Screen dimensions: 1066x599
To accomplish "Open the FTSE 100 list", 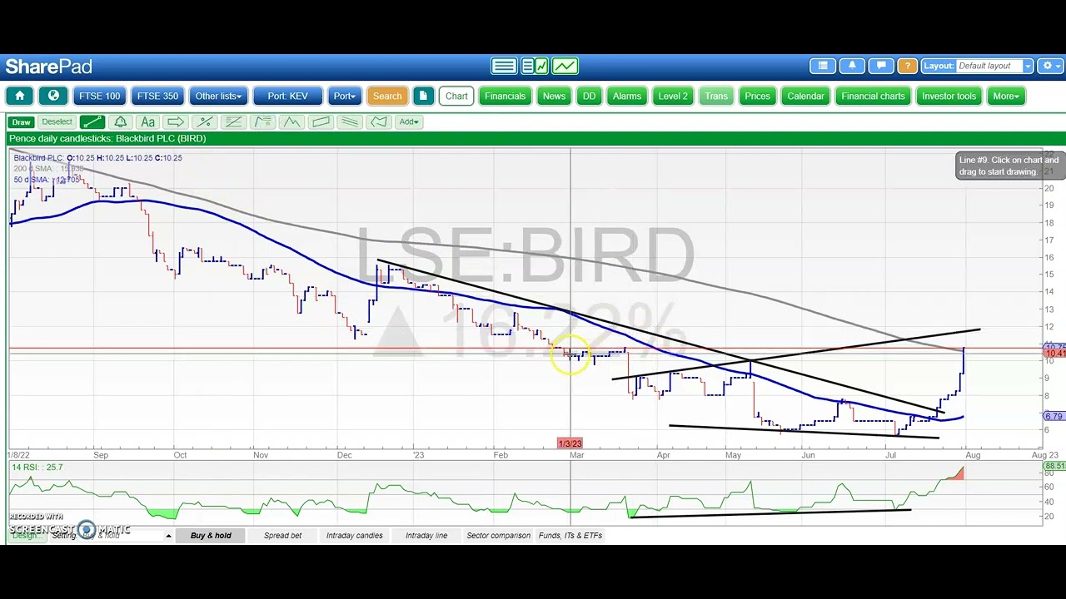I will coord(100,96).
